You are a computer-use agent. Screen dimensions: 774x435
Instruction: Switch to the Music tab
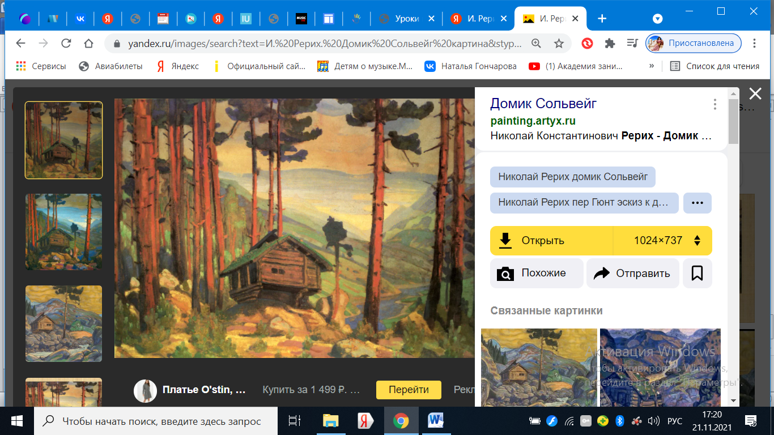point(301,19)
